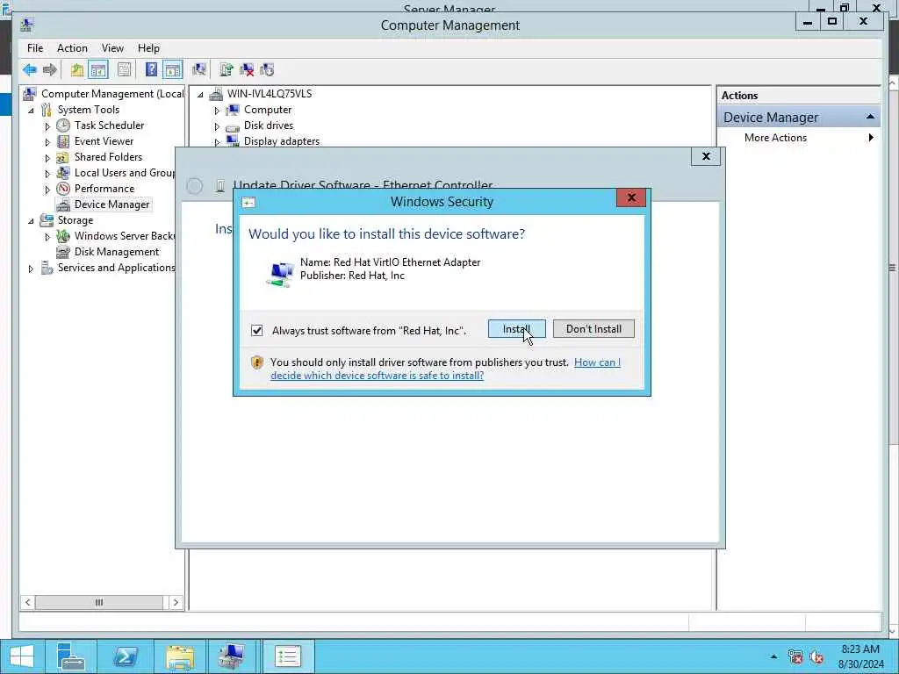Open the File menu
This screenshot has width=899, height=674.
(35, 48)
